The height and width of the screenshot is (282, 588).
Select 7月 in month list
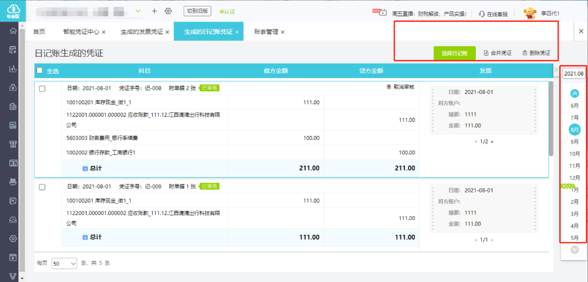click(x=574, y=118)
